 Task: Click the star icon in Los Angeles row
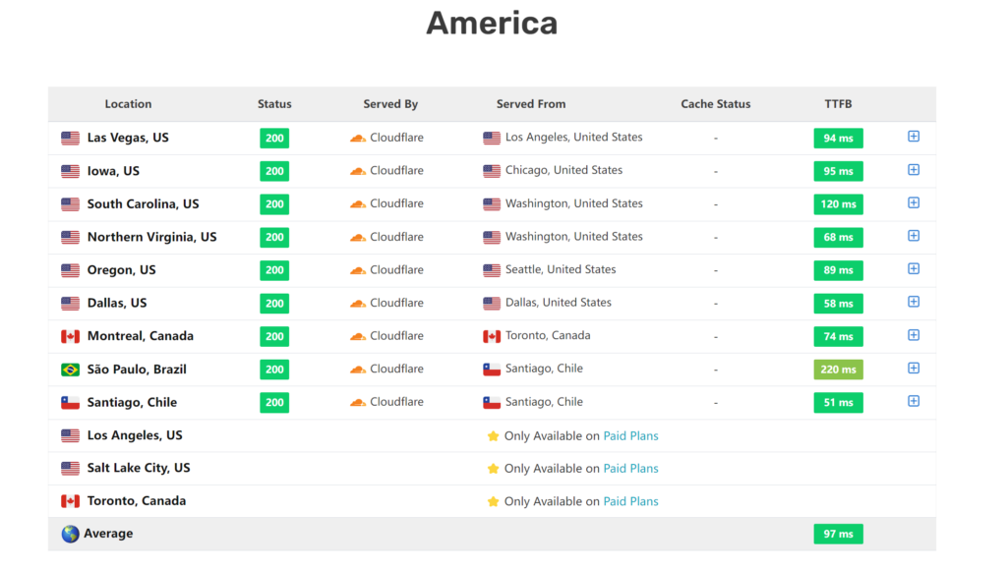tap(493, 436)
